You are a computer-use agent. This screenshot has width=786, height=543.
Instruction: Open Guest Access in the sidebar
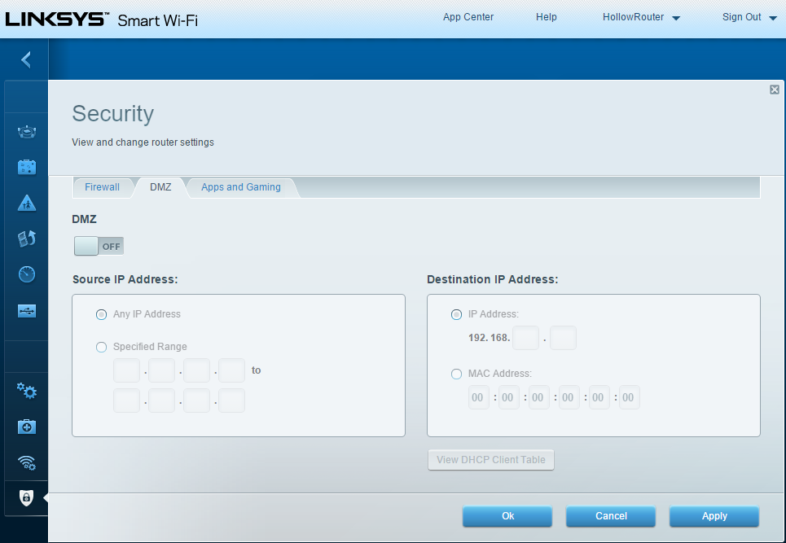click(27, 168)
